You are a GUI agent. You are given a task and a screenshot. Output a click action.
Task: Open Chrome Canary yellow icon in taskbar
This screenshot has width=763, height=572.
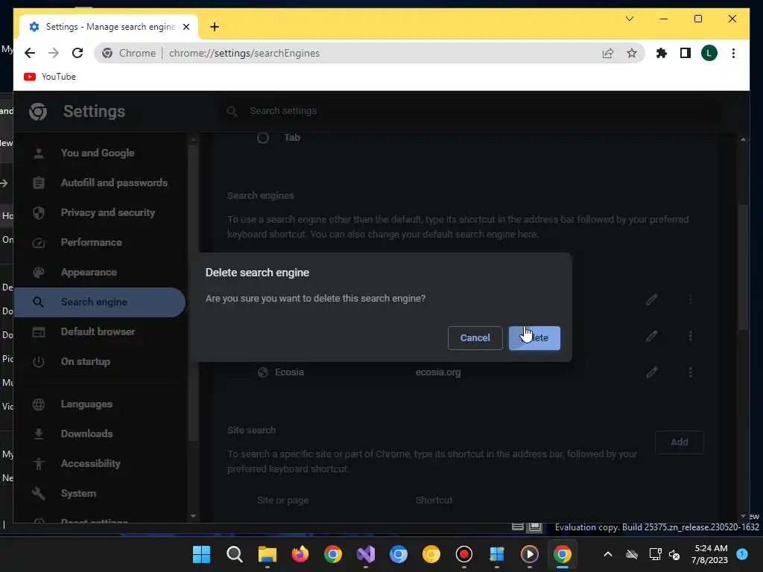[431, 554]
